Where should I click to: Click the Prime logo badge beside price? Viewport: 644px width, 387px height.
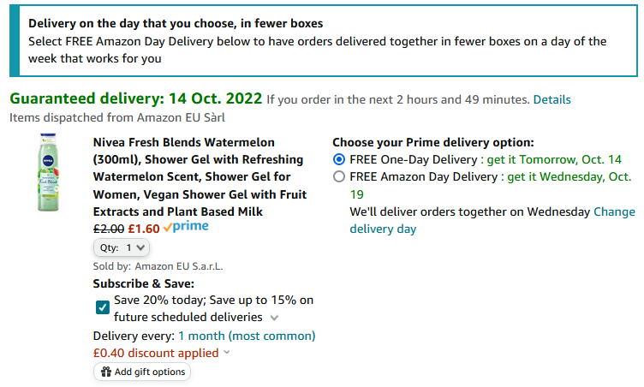186,227
